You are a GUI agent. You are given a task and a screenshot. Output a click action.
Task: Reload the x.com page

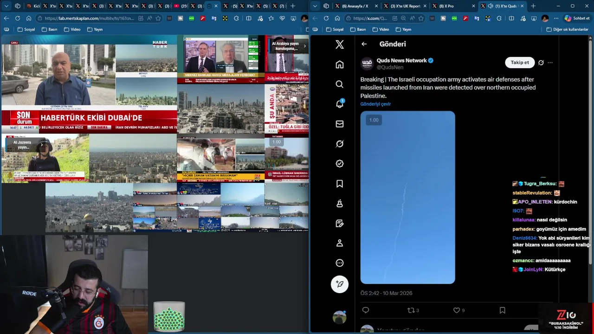[x=326, y=18]
